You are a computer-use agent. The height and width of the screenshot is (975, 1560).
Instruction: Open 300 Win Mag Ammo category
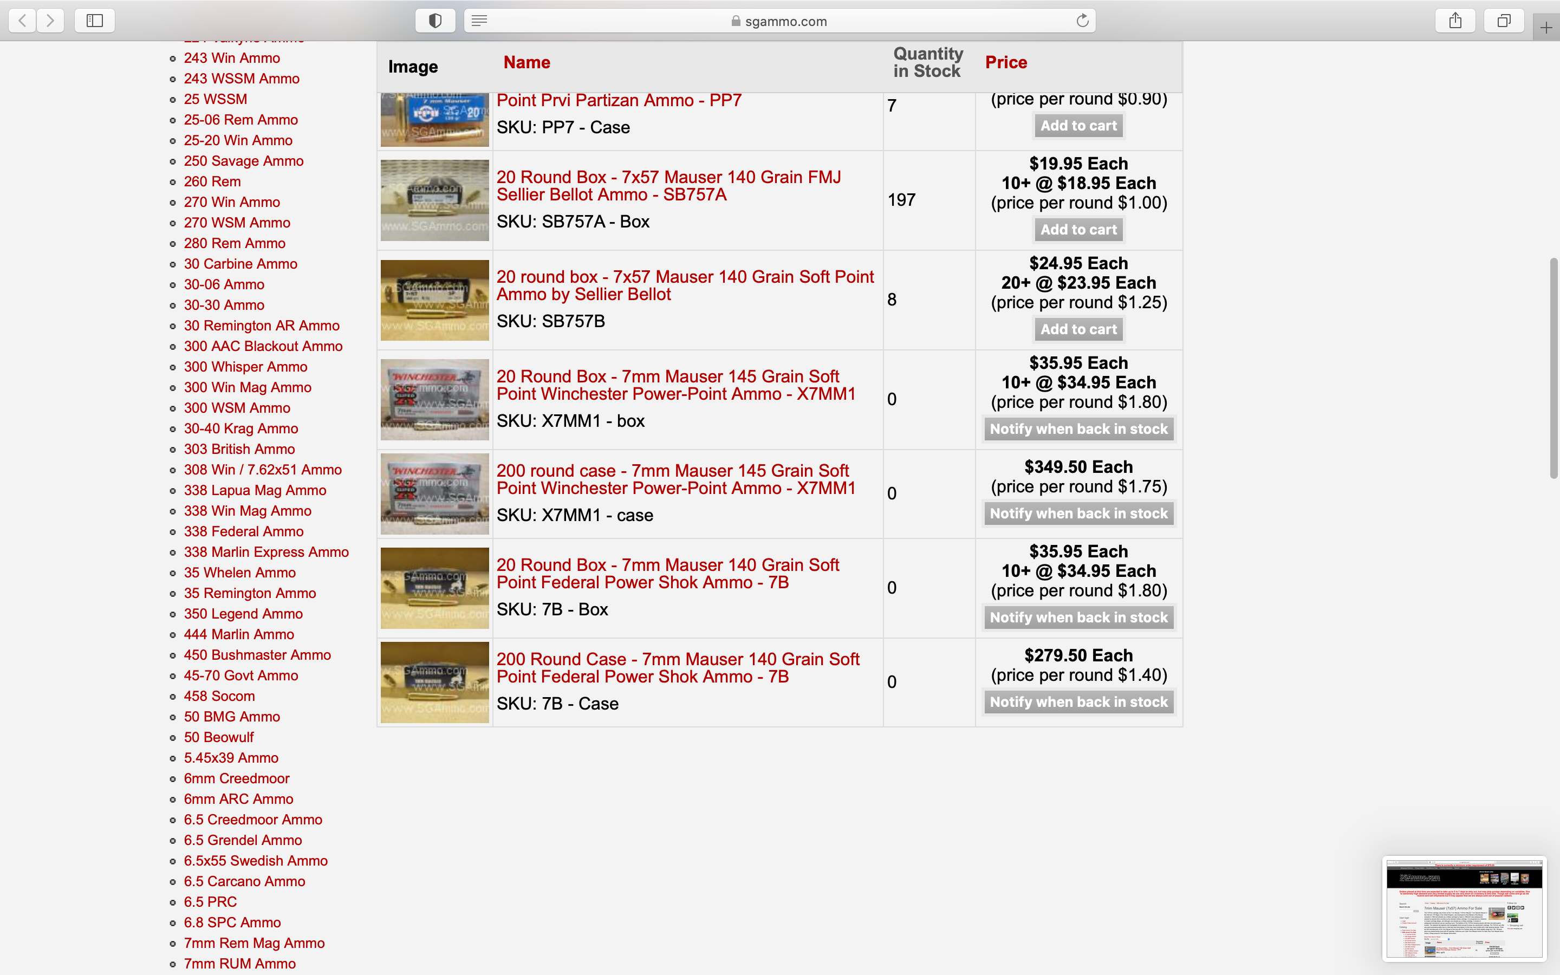click(248, 387)
